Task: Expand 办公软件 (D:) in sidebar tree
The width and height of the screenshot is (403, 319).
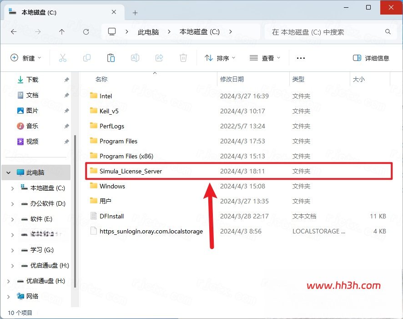Action: pyautogui.click(x=13, y=204)
